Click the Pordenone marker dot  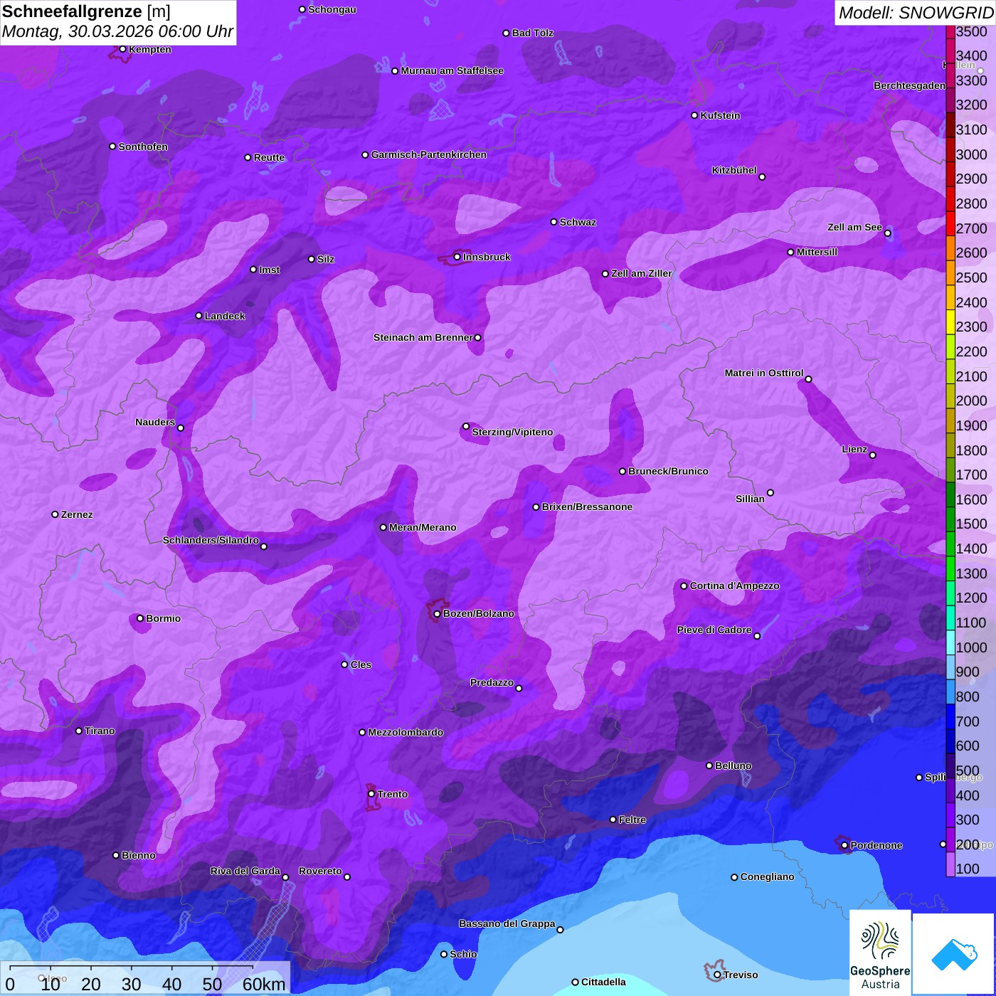(844, 845)
